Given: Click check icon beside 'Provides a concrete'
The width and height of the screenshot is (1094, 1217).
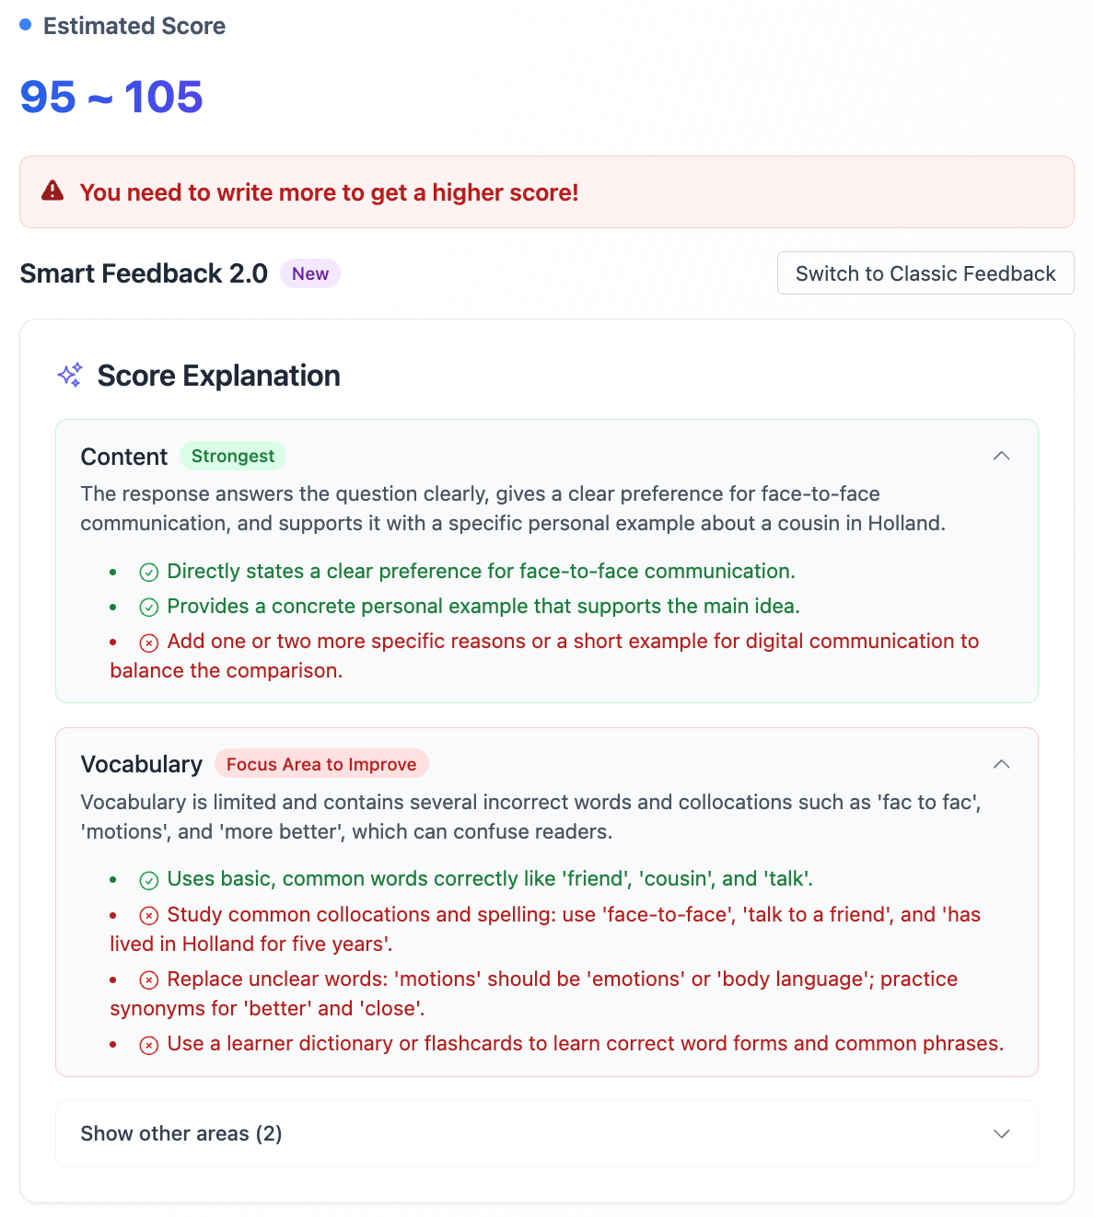Looking at the screenshot, I should pos(149,607).
